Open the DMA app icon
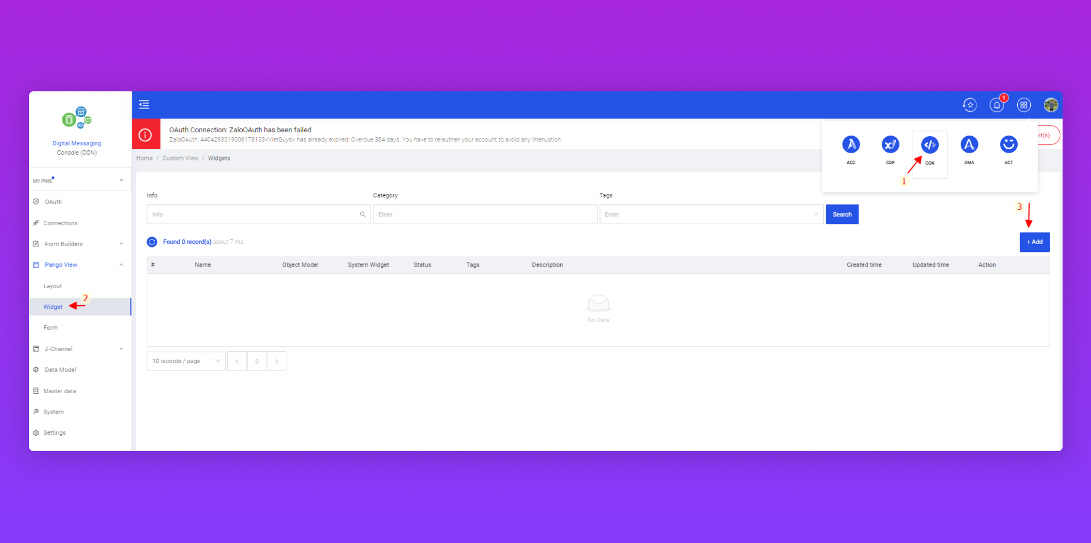This screenshot has width=1091, height=543. (969, 145)
